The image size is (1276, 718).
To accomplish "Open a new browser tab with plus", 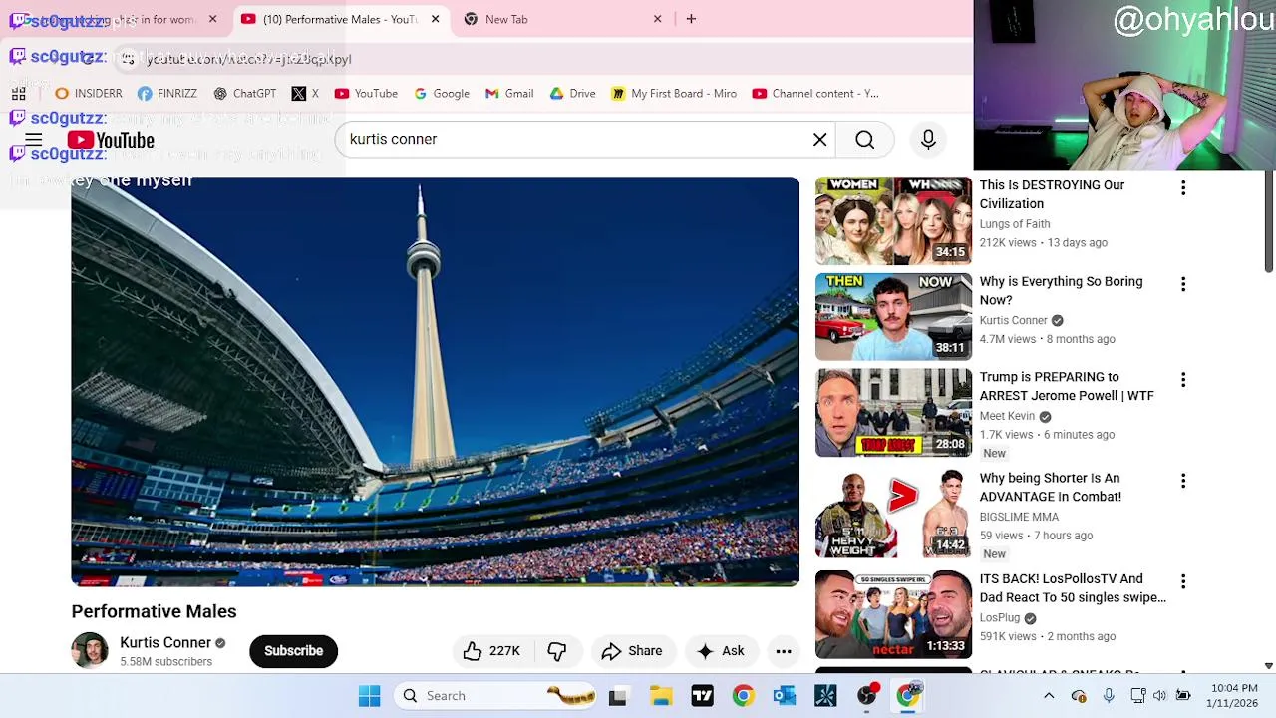I will pyautogui.click(x=691, y=19).
